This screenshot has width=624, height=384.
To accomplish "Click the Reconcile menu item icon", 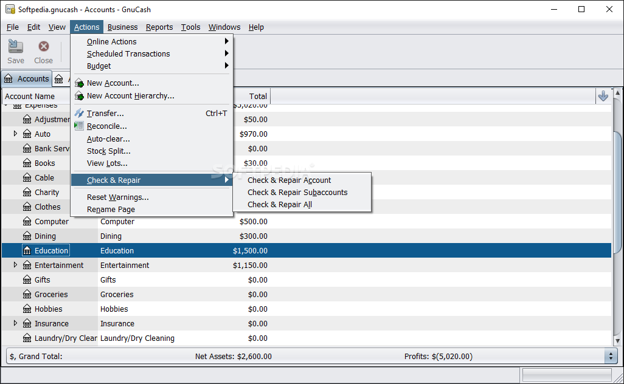I will pos(79,126).
